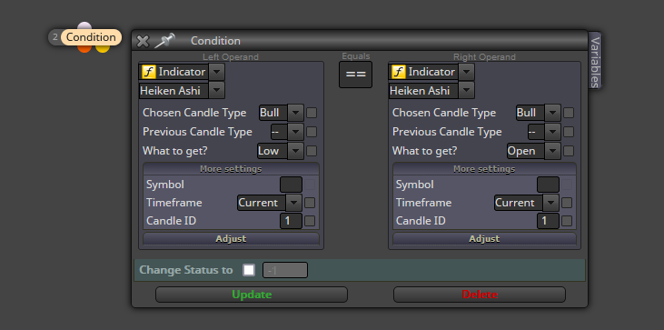Click the Change Status value field
The image size is (664, 330).
(285, 270)
